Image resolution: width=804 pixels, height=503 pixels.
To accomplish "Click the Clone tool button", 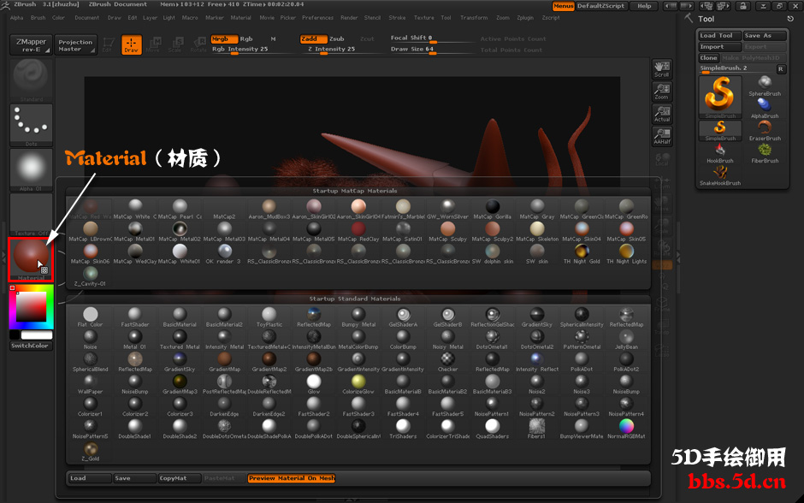I will 708,58.
